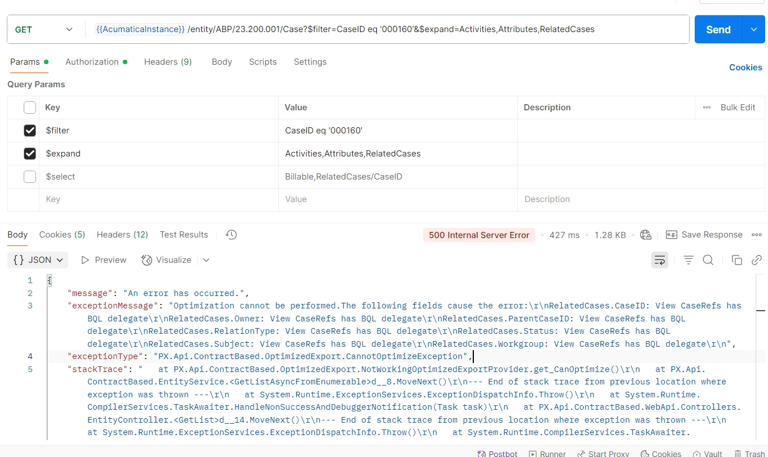This screenshot has width=768, height=457.
Task: Open the three-dot menu beside Save Response
Action: (x=757, y=235)
